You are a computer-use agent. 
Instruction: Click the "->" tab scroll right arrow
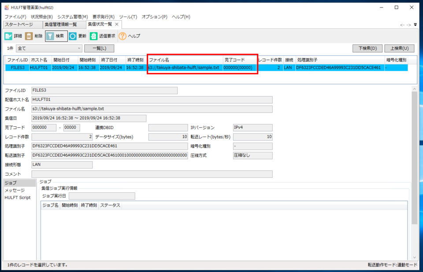409,25
